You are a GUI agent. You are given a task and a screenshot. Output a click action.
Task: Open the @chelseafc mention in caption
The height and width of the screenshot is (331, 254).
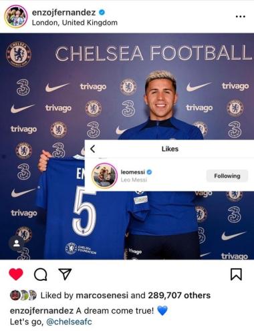pos(69,322)
